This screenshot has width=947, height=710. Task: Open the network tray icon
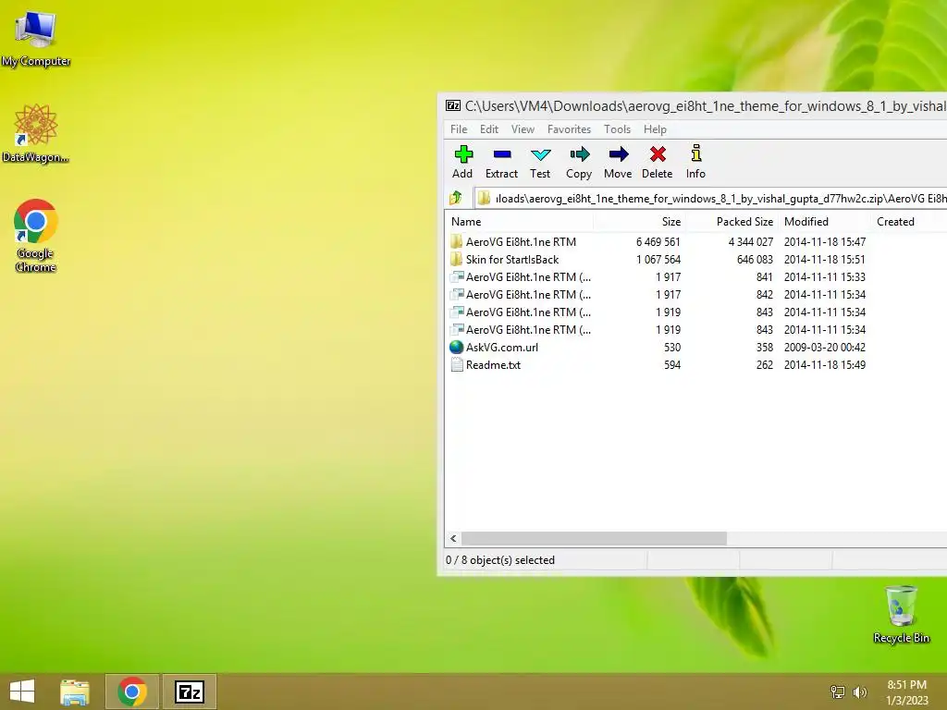click(x=838, y=692)
